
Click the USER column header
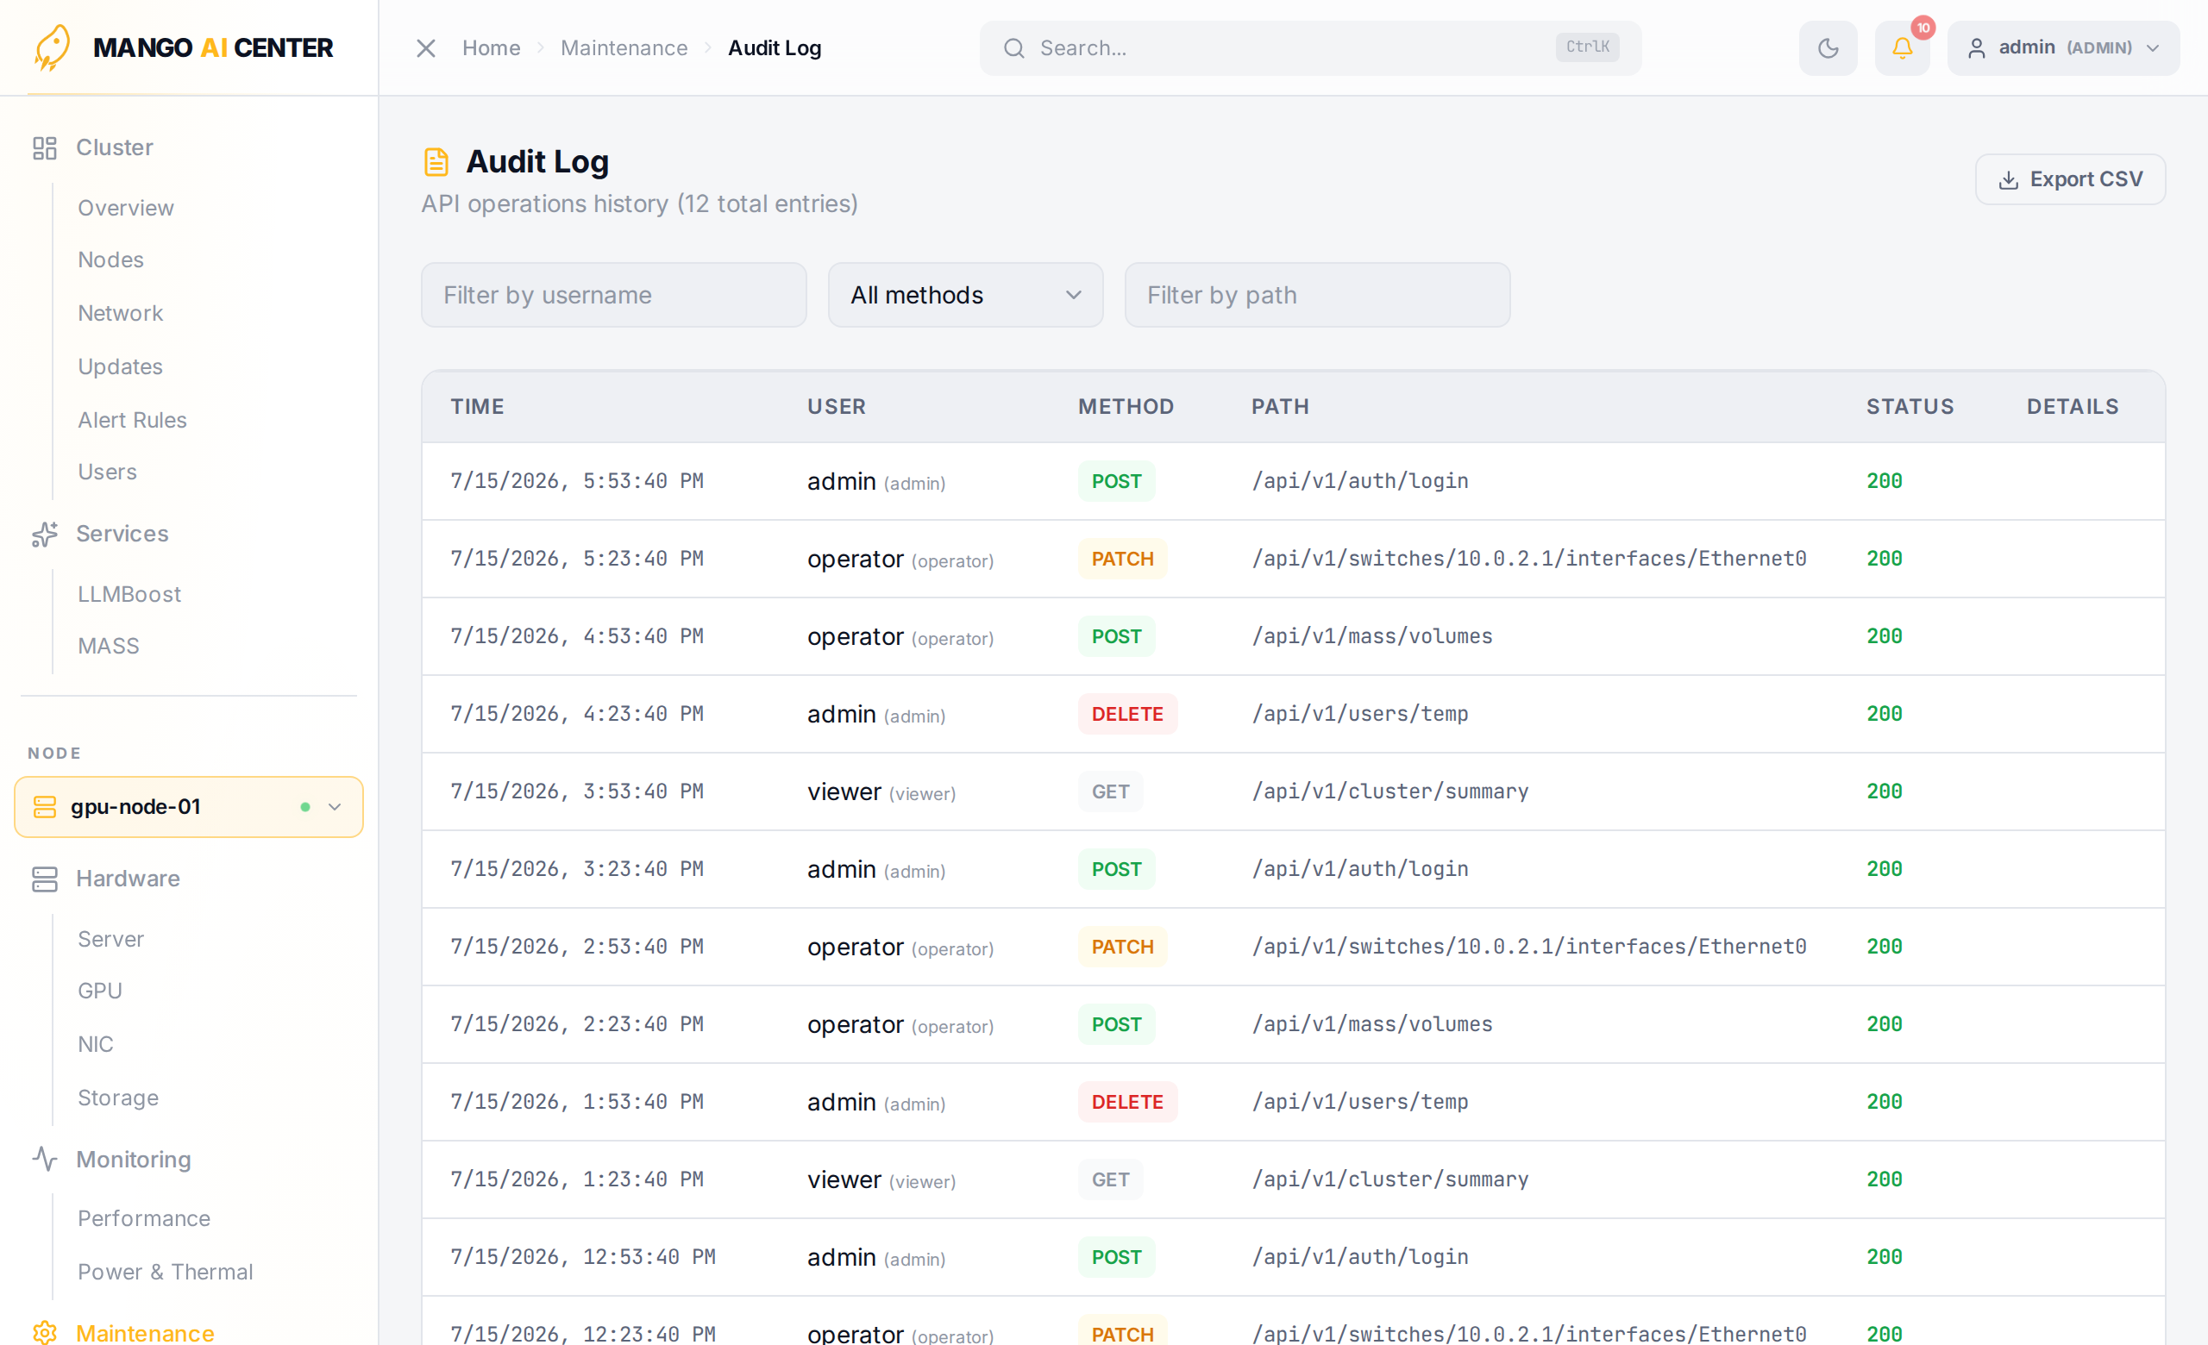pos(836,407)
